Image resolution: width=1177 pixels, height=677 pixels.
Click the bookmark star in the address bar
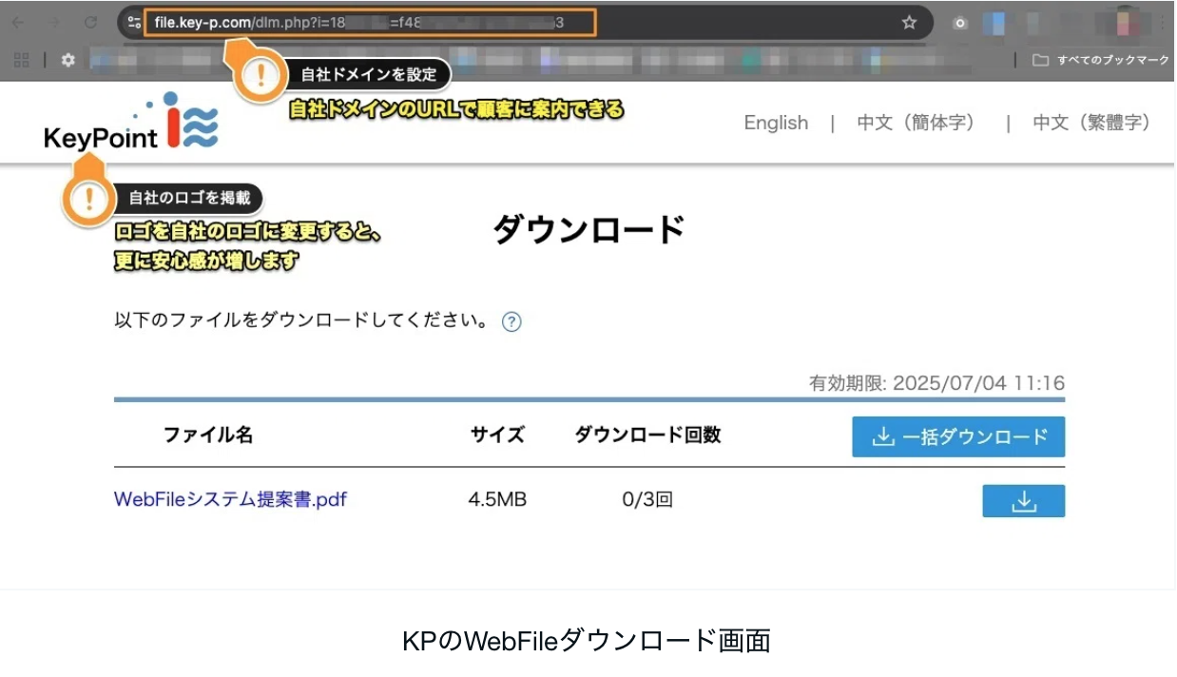909,23
